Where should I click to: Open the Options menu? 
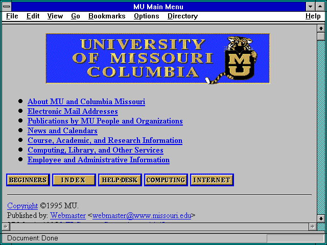147,16
